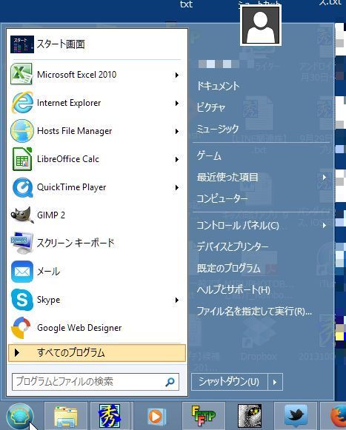Select the GIMP 2 label text
Viewport: 346px width, 430px height.
51,215
